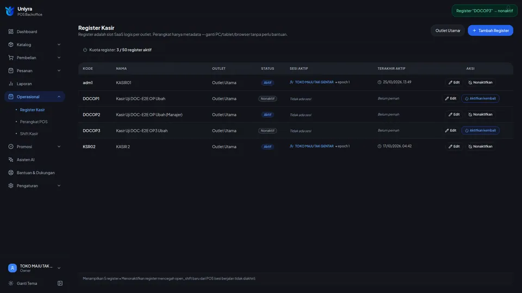The width and height of the screenshot is (522, 293).
Task: Click the Laporan bar chart icon
Action: tap(11, 84)
